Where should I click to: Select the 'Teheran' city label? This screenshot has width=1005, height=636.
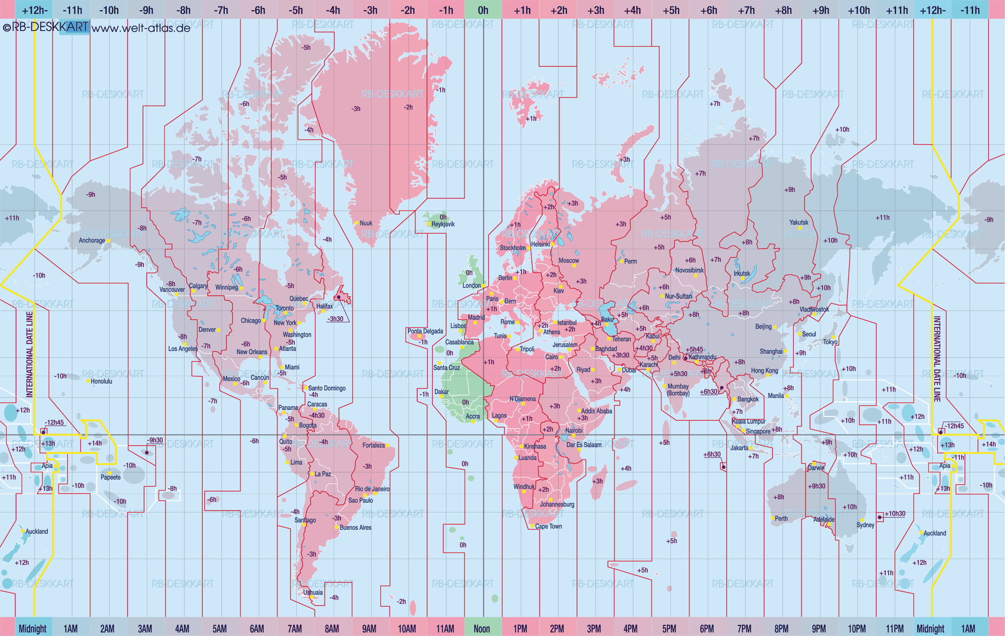621,339
